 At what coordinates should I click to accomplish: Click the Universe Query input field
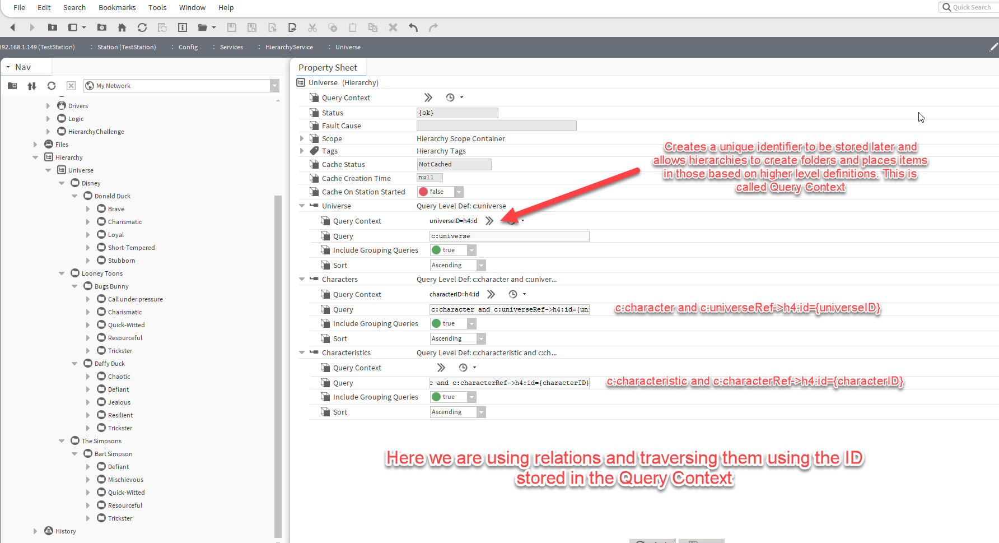pos(509,236)
